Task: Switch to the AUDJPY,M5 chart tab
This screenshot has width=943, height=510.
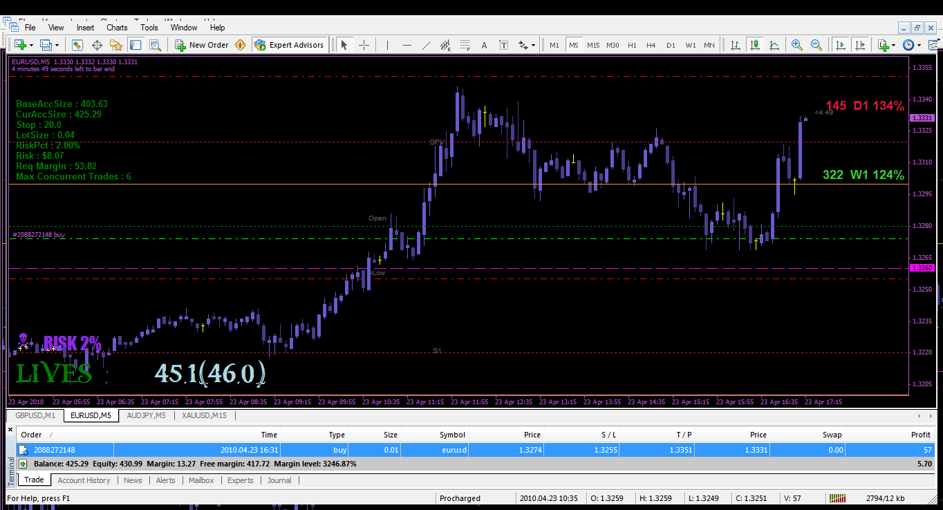Action: pyautogui.click(x=146, y=415)
